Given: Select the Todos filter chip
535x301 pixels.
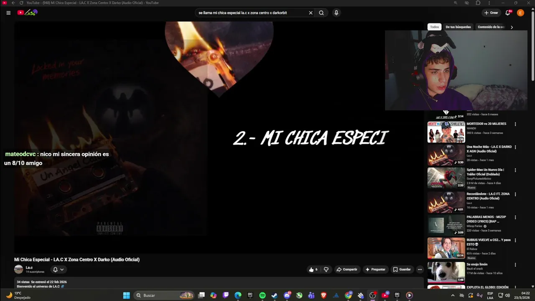Looking at the screenshot, I should pyautogui.click(x=435, y=27).
